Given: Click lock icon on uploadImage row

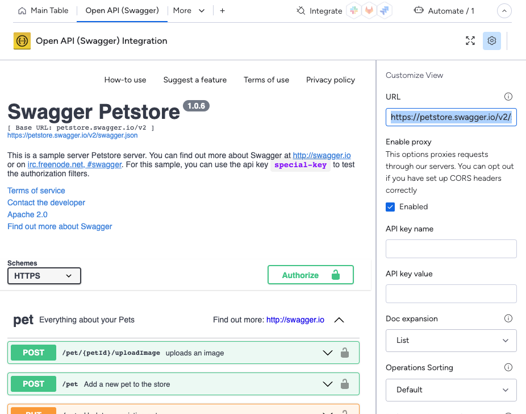Looking at the screenshot, I should point(345,353).
